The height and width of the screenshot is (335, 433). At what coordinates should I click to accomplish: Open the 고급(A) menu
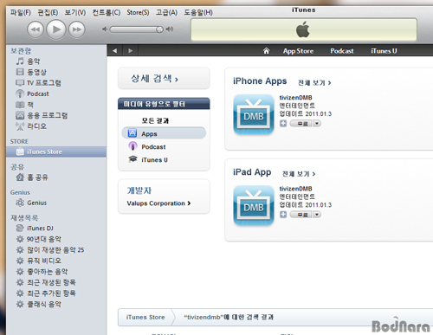pyautogui.click(x=166, y=12)
